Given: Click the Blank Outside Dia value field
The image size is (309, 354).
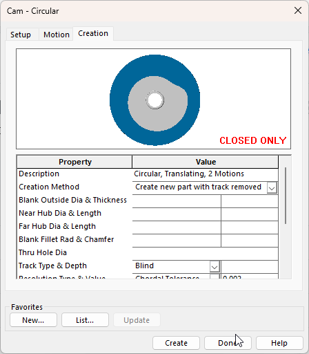Looking at the screenshot, I should pyautogui.click(x=177, y=201).
